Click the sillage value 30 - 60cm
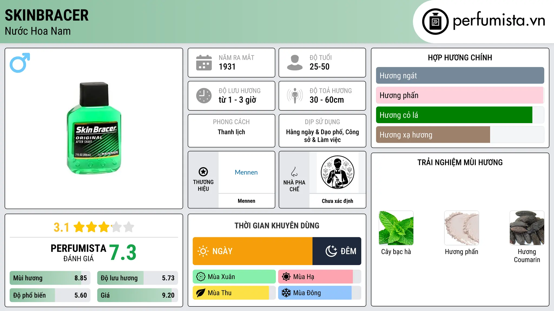The width and height of the screenshot is (554, 311). tap(327, 100)
